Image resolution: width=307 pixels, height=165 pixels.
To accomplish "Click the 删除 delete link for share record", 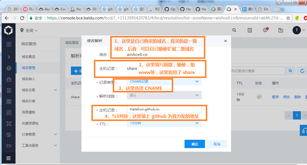I will [297, 97].
